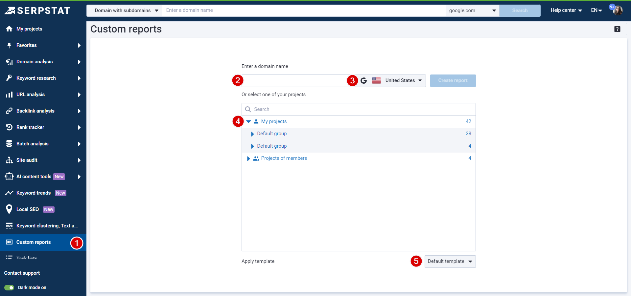Select the Domain analysis sidebar icon
Image resolution: width=631 pixels, height=296 pixels.
coord(9,62)
